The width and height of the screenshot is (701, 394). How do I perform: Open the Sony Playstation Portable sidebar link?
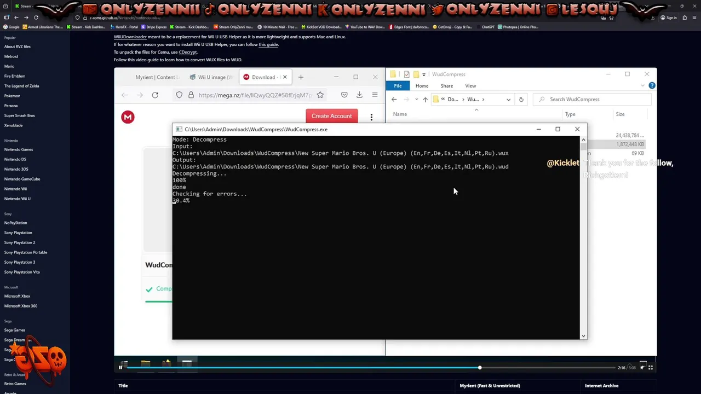[26, 252]
